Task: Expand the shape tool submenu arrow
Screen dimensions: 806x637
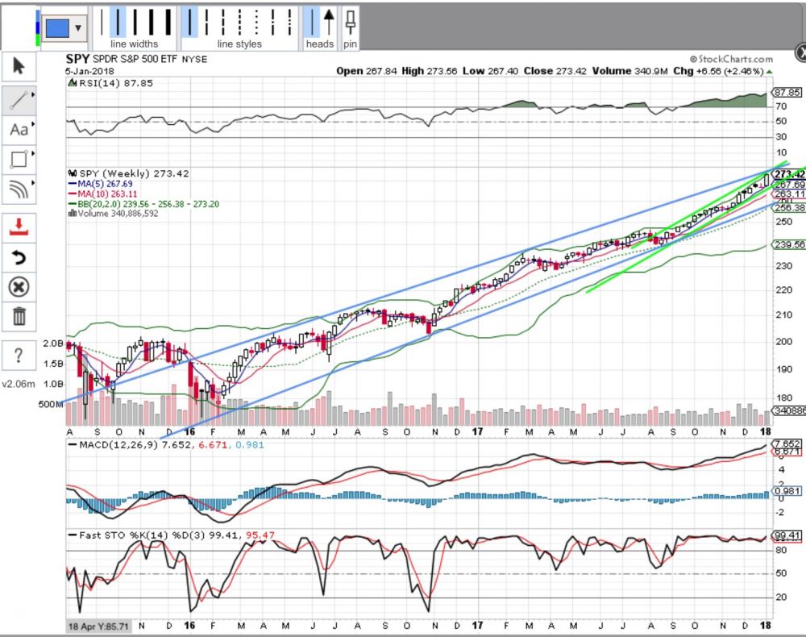Action: 33,153
